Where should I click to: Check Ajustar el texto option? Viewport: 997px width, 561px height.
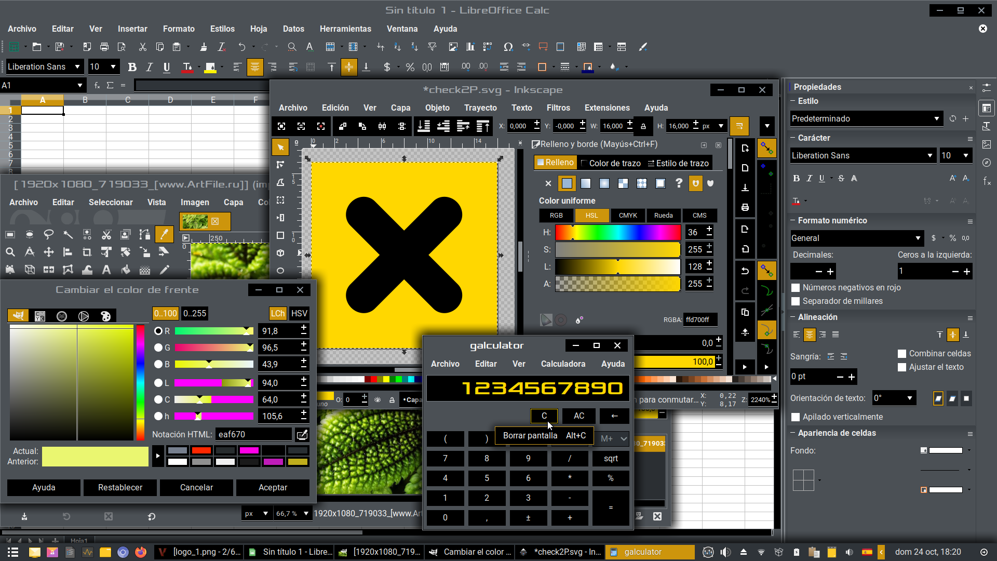[902, 367]
